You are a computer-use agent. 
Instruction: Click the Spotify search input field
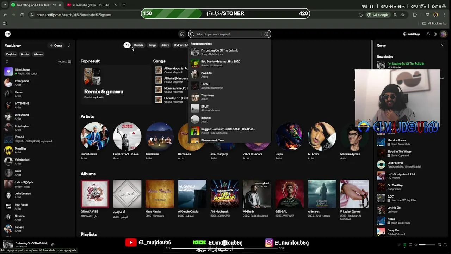tap(229, 34)
